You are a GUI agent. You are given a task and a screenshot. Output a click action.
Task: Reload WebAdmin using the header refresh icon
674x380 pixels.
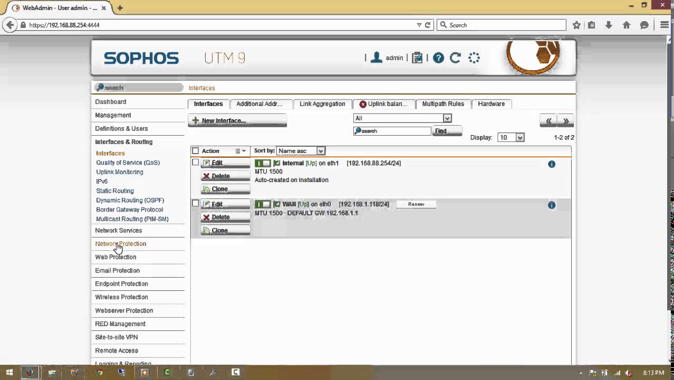[x=456, y=58]
